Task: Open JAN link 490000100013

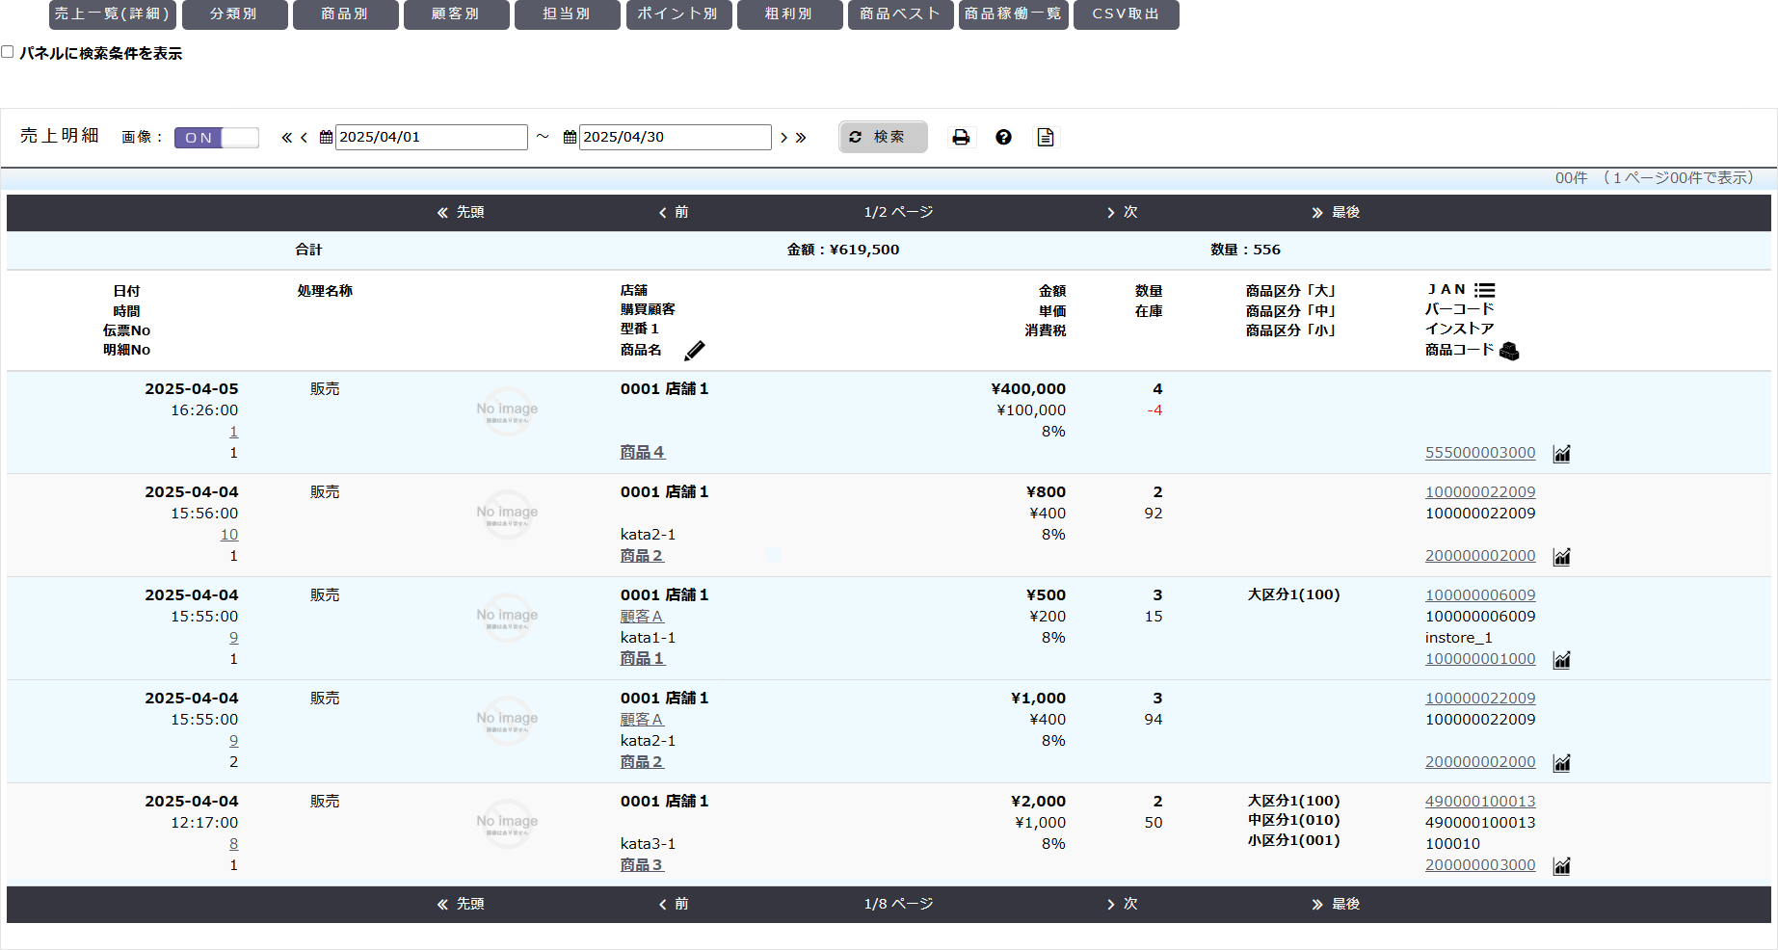Action: click(x=1480, y=802)
